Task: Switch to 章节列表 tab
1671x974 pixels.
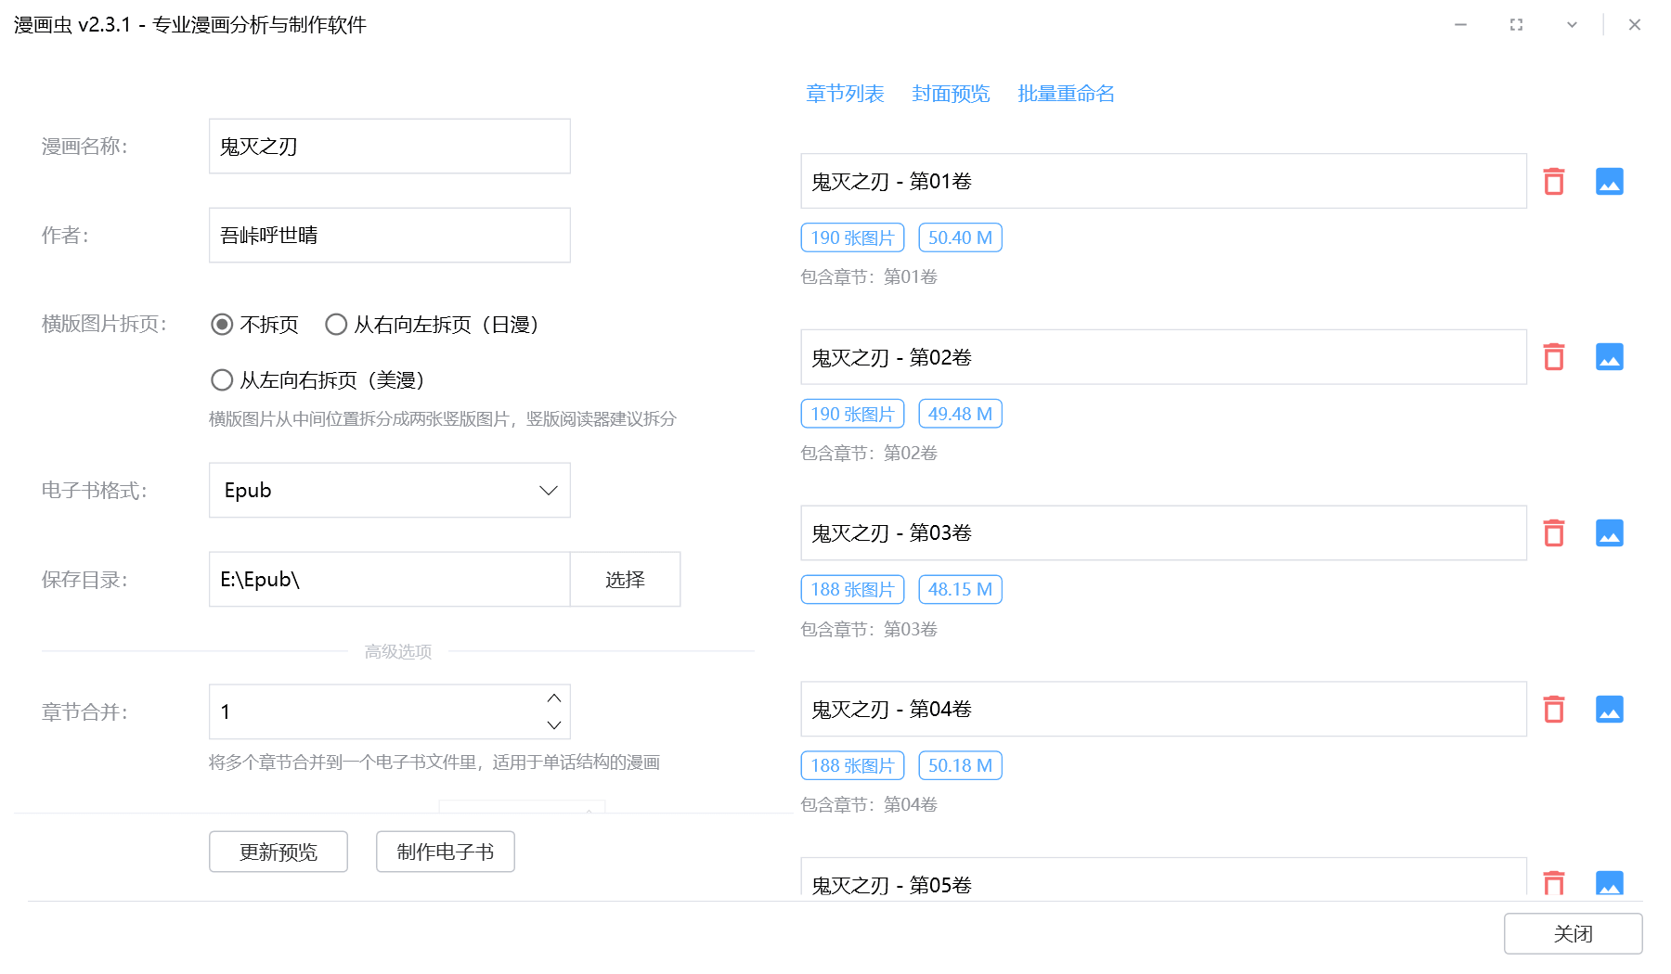Action: [845, 94]
